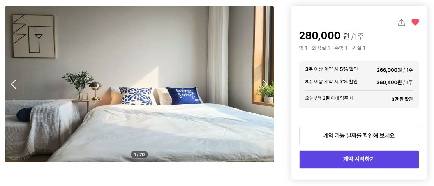Image resolution: width=434 pixels, height=186 pixels.
Task: Advance to the next listing photo
Action: click(x=265, y=84)
